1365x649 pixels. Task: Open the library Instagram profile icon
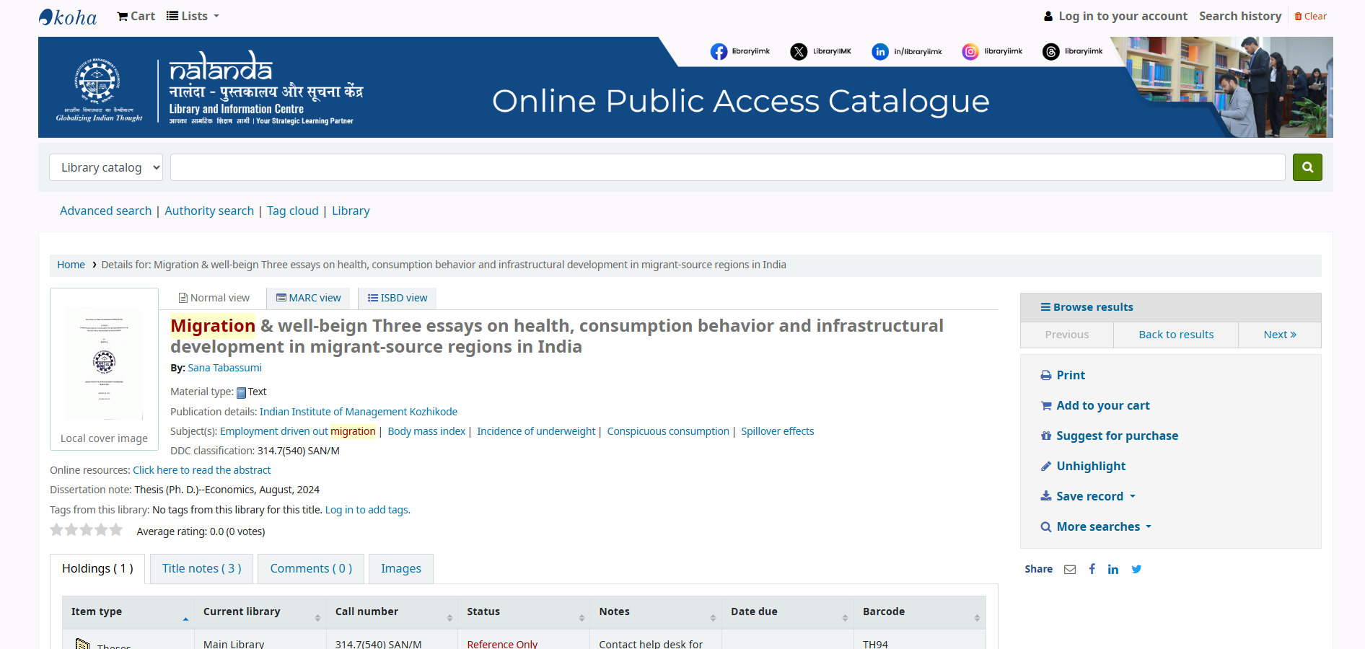coord(970,52)
